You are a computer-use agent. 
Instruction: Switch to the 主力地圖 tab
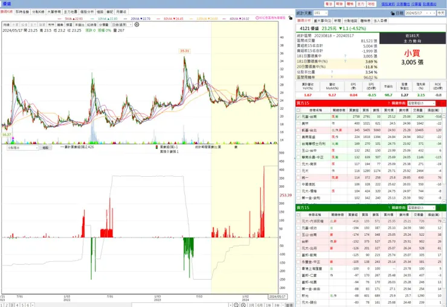71,11
